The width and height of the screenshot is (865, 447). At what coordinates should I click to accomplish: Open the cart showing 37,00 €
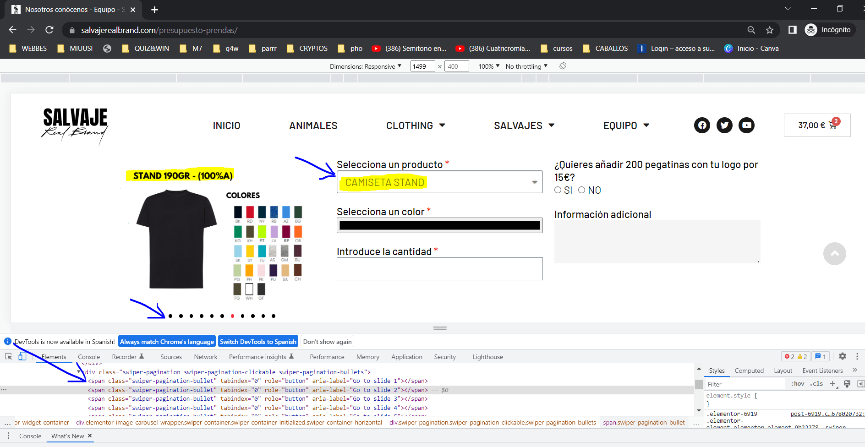click(x=817, y=125)
